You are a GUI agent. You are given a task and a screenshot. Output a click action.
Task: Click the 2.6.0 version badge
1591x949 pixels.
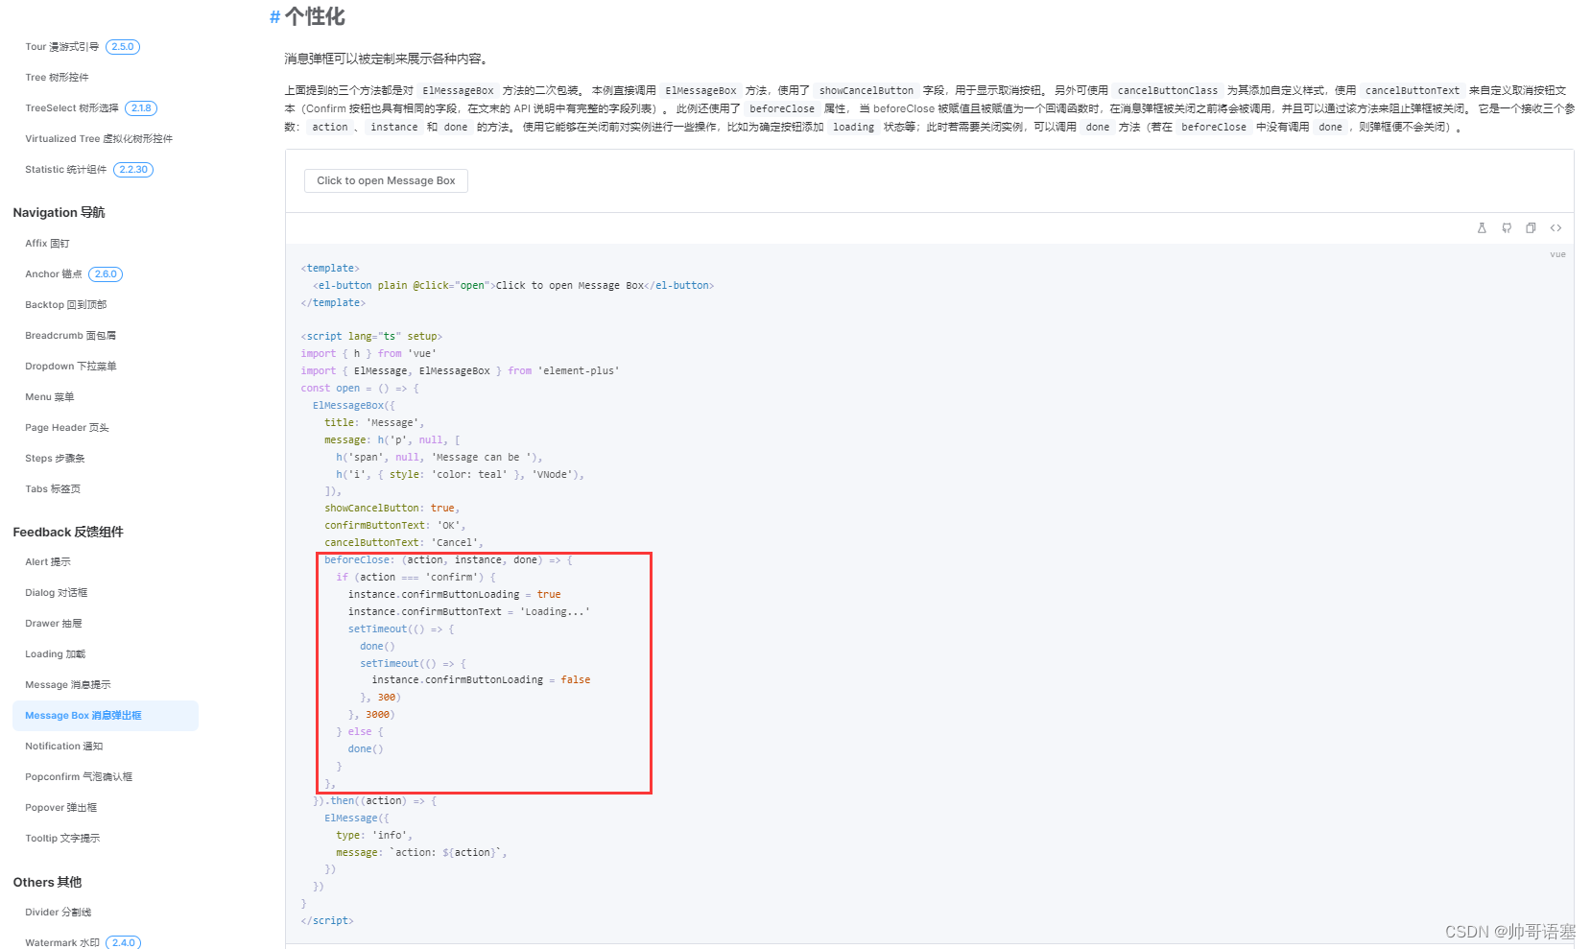click(x=106, y=274)
